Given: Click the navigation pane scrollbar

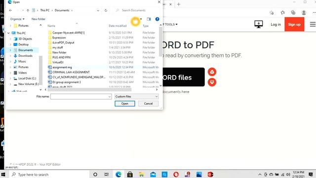Looking at the screenshot, I should tap(40, 70).
